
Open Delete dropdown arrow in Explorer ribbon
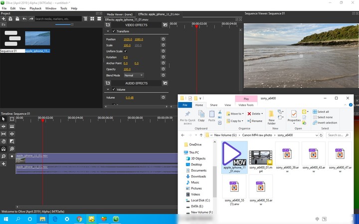click(x=262, y=113)
